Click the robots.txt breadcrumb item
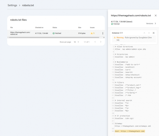This screenshot has width=159, height=136. 28,5
